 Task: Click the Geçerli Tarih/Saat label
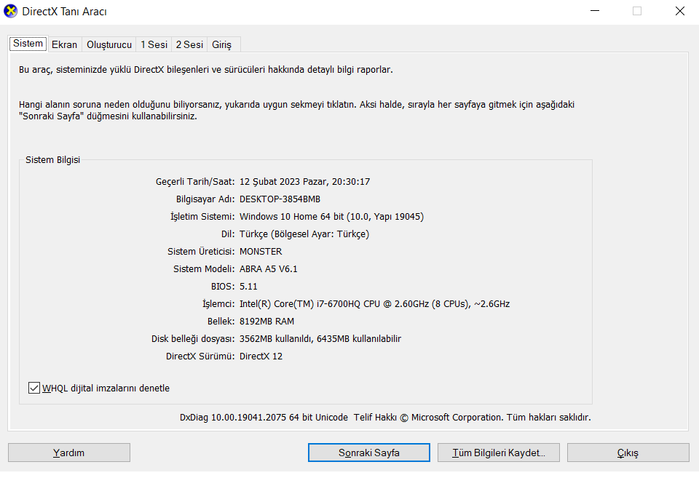tap(195, 182)
